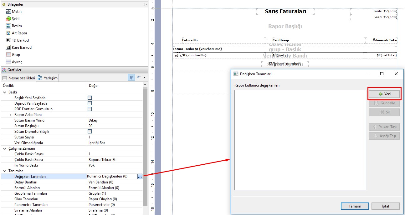The height and width of the screenshot is (215, 405).
Task: Click the Yeni button in dialog
Action: click(384, 94)
